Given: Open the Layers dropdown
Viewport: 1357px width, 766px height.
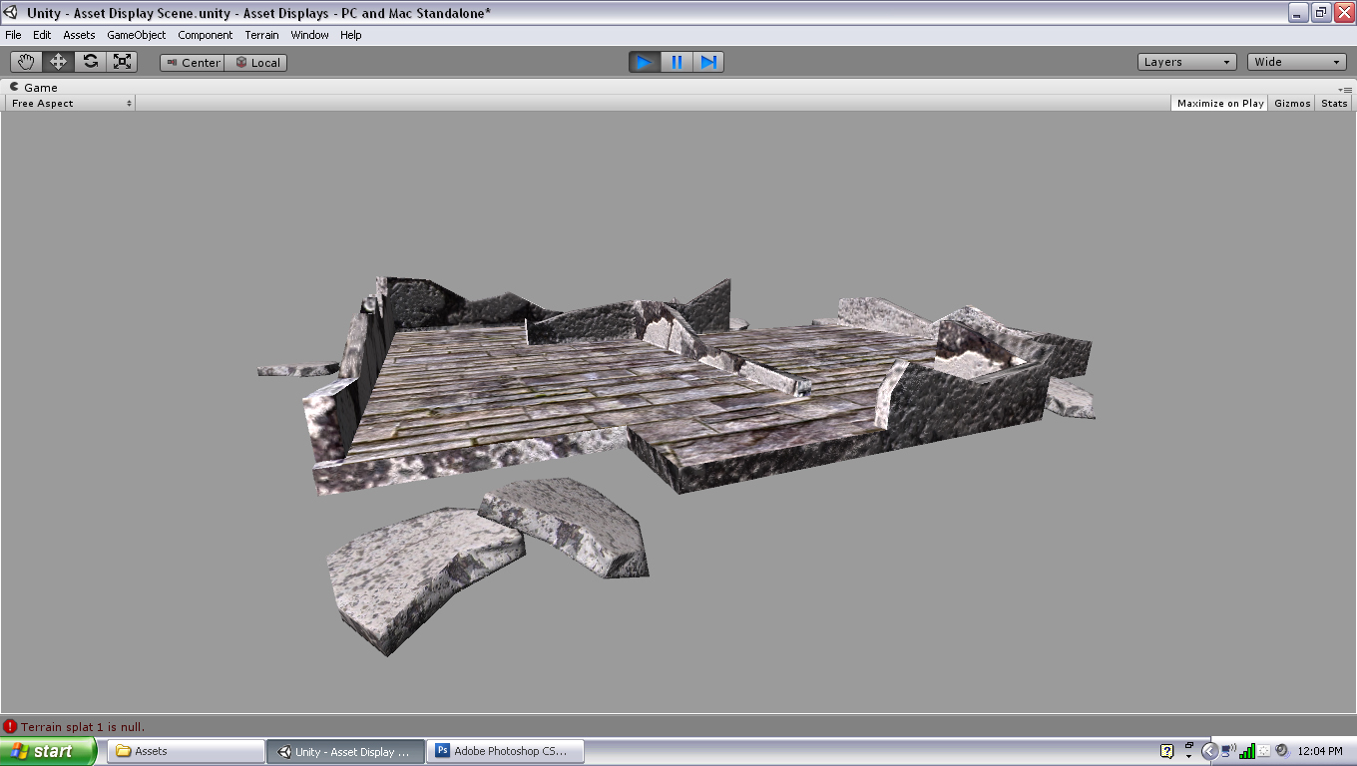Looking at the screenshot, I should [x=1186, y=61].
